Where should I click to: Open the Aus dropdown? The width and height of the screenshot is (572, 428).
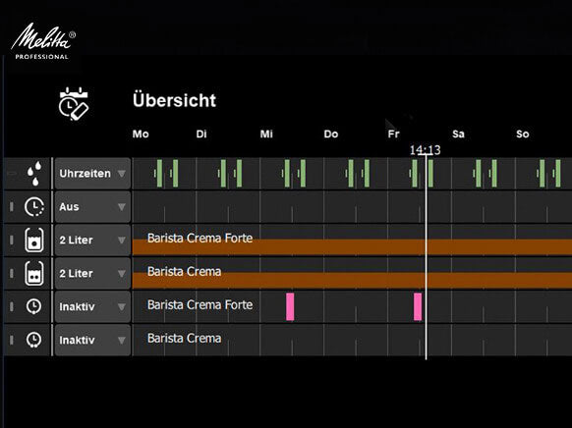[x=92, y=207]
